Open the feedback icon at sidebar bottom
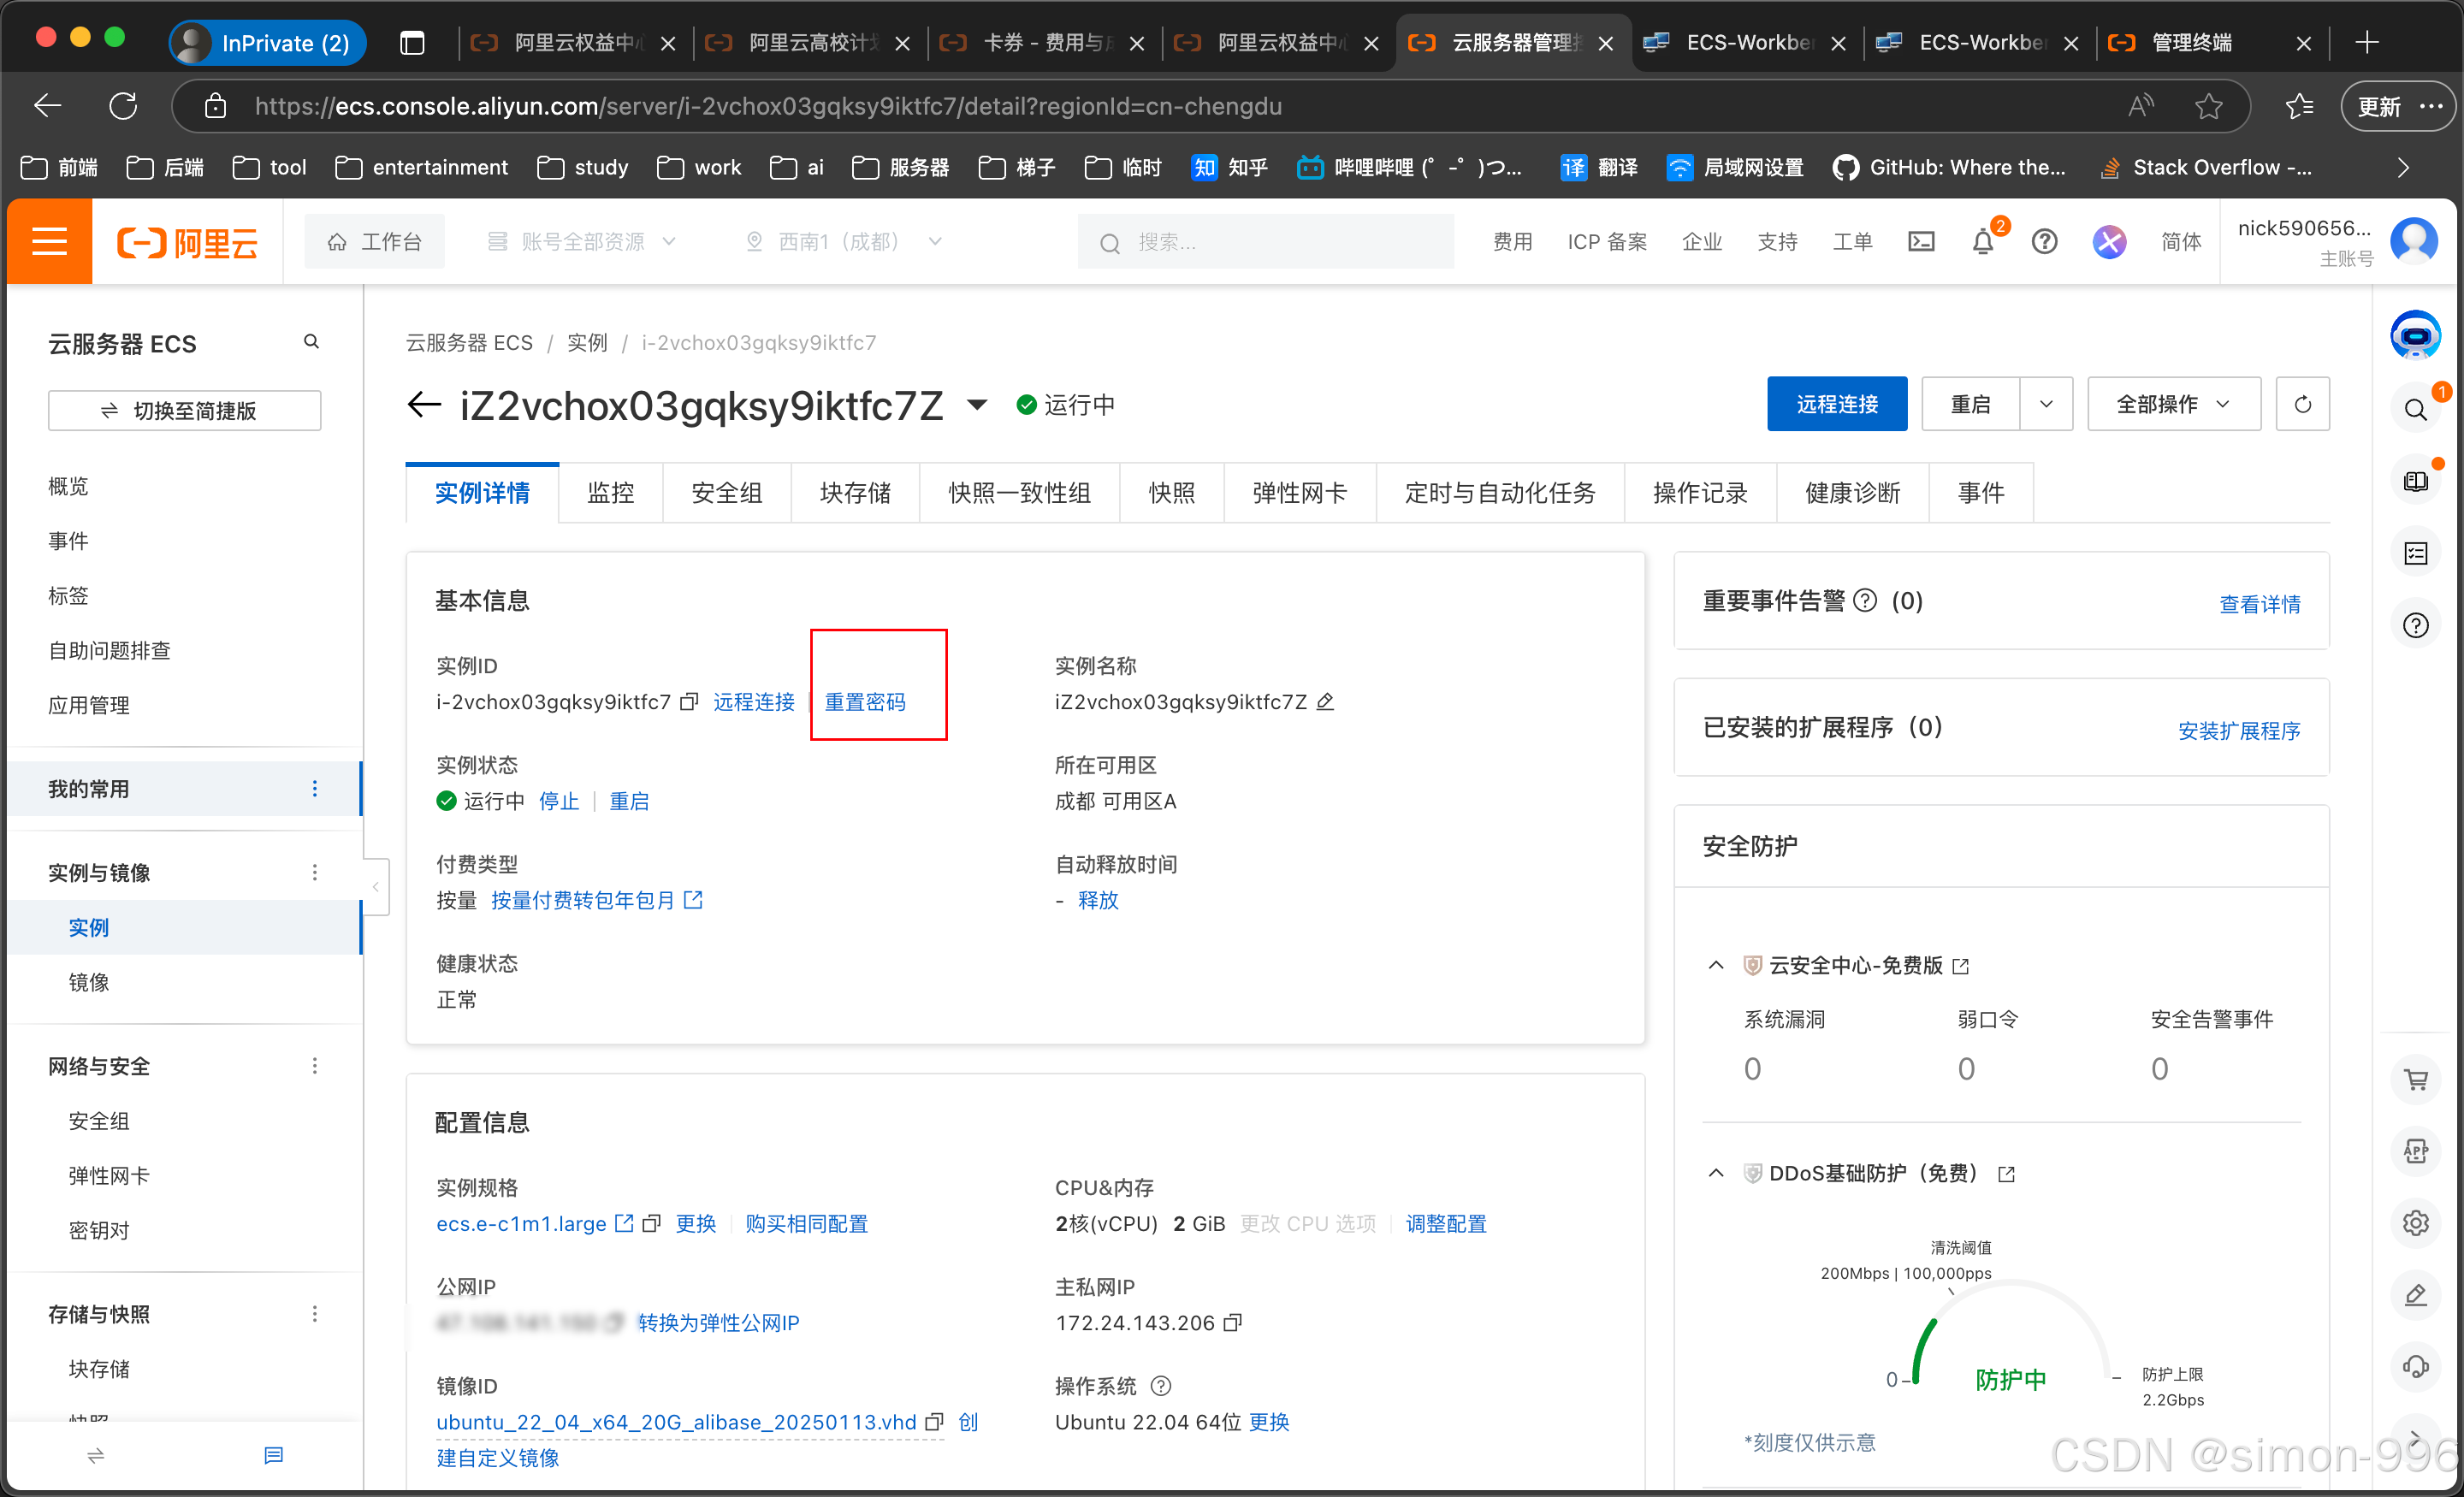2464x1497 pixels. (274, 1456)
